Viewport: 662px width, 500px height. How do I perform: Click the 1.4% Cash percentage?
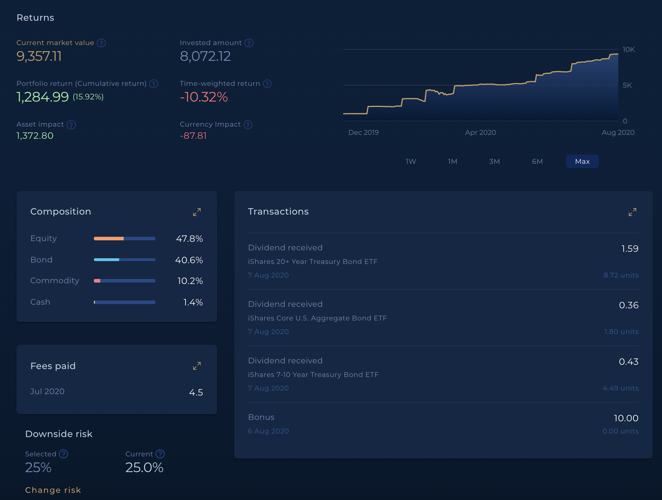(193, 302)
